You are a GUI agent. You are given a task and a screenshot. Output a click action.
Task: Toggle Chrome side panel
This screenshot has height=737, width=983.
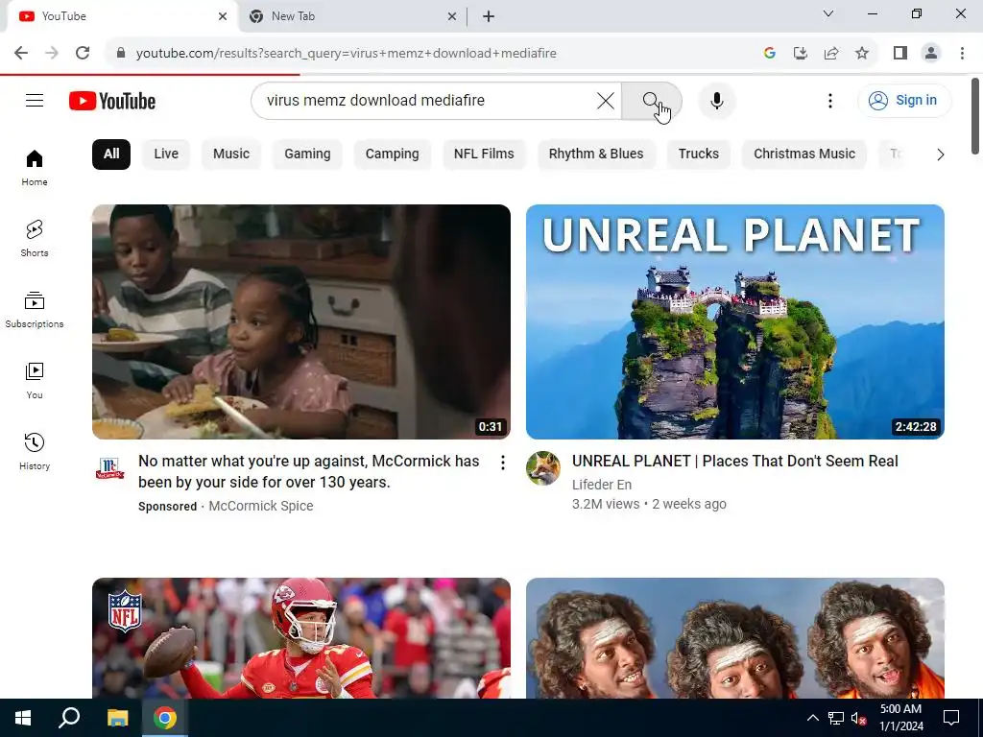(x=900, y=53)
